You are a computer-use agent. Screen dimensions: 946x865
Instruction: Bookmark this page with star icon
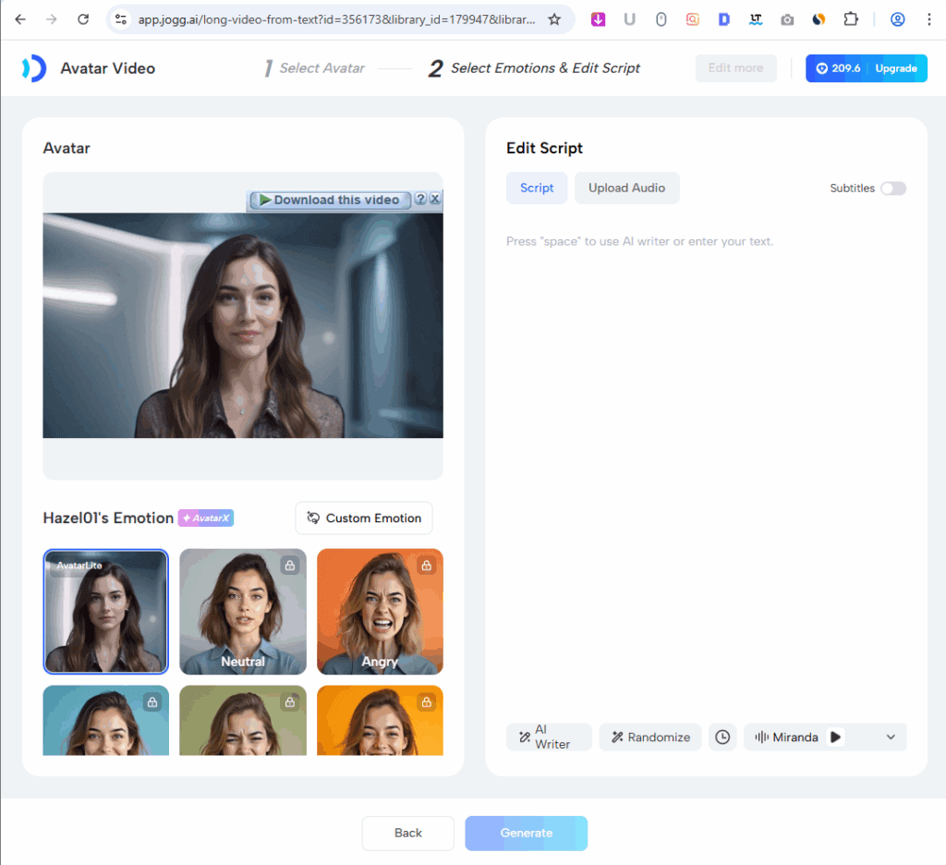pyautogui.click(x=554, y=19)
